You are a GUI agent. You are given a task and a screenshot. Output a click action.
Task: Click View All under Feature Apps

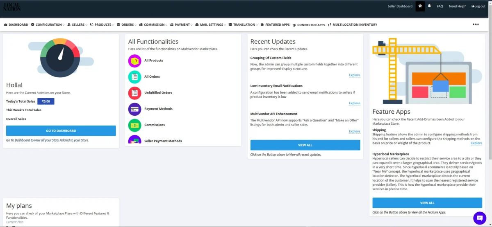coord(427,203)
